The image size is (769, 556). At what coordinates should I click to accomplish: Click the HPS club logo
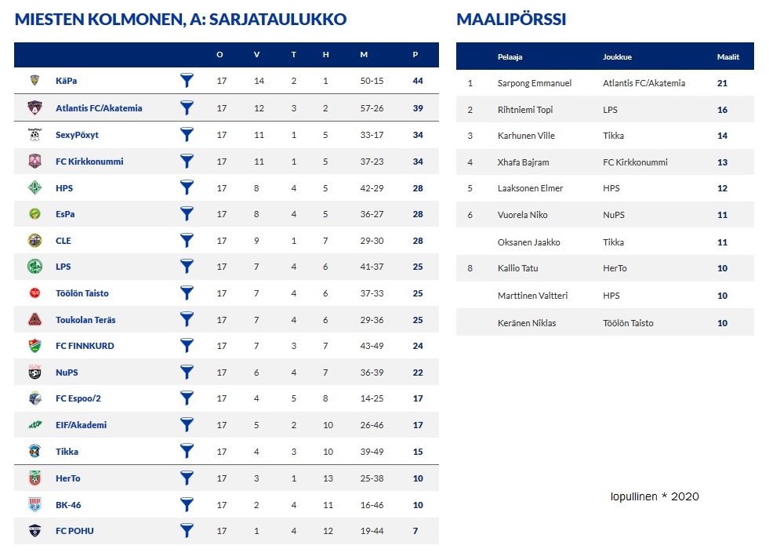(x=34, y=187)
